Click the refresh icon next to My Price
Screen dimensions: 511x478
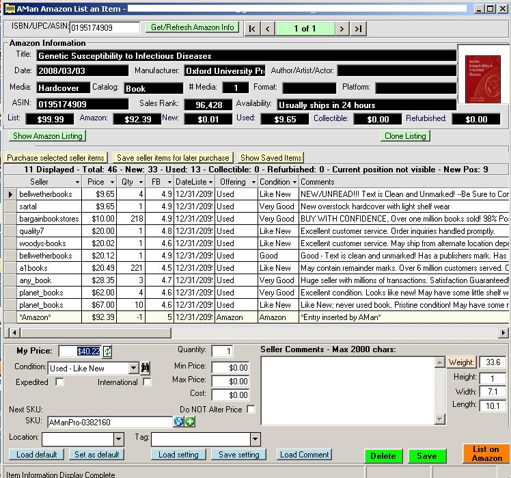107,351
